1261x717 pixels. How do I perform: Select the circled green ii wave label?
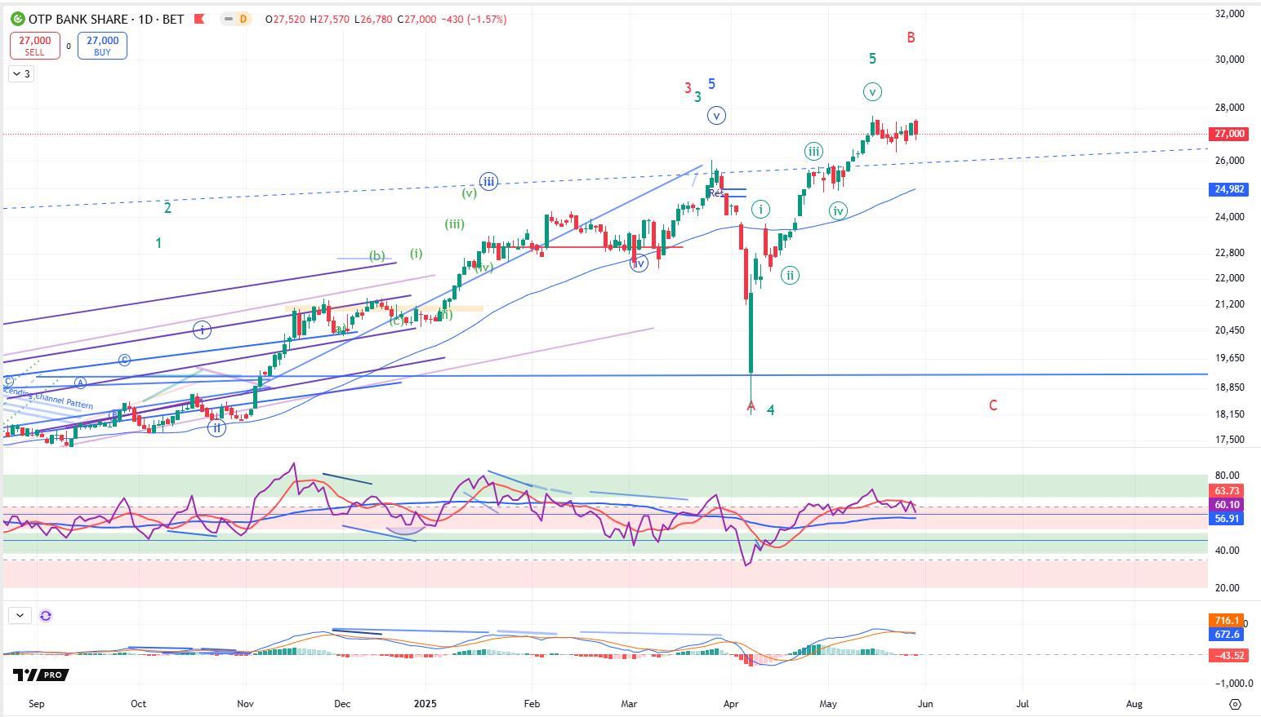(x=790, y=276)
